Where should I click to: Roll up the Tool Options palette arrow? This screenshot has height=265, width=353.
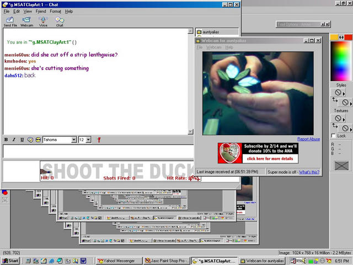pos(323,24)
